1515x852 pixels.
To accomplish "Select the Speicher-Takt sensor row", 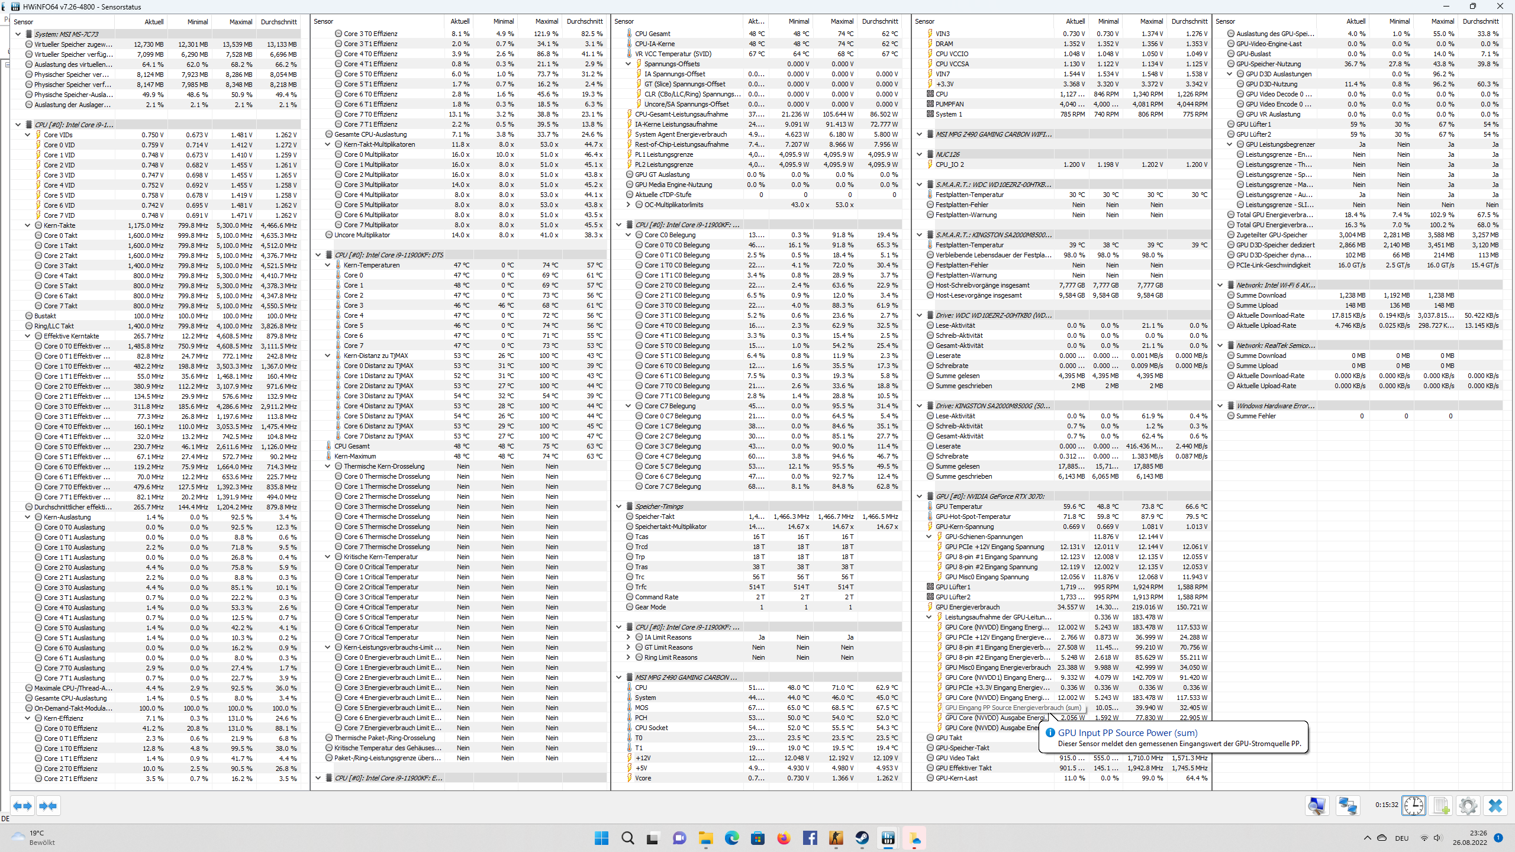I will 655,517.
